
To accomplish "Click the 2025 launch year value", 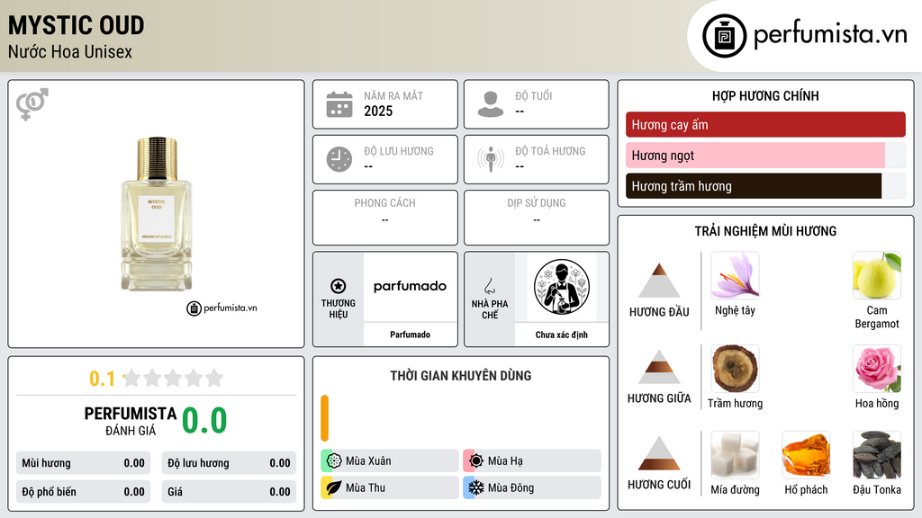I will click(x=378, y=111).
